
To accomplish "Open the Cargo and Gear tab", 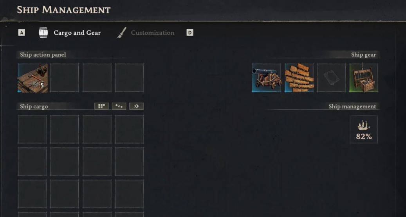I will pyautogui.click(x=77, y=33).
